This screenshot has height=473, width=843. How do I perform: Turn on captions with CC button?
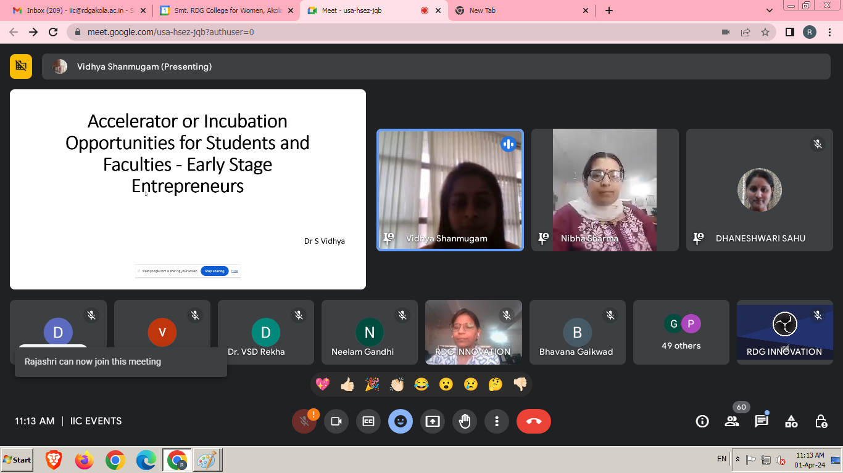[368, 421]
